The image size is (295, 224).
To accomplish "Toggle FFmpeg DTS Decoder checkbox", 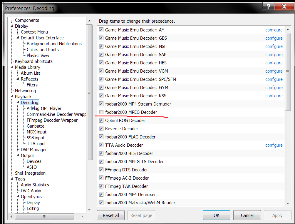I will point(101,170).
